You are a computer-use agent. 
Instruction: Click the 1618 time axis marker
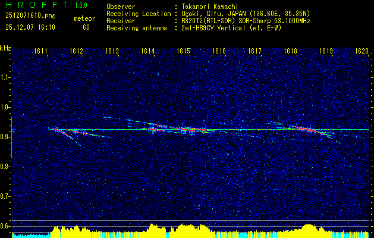[x=291, y=51]
